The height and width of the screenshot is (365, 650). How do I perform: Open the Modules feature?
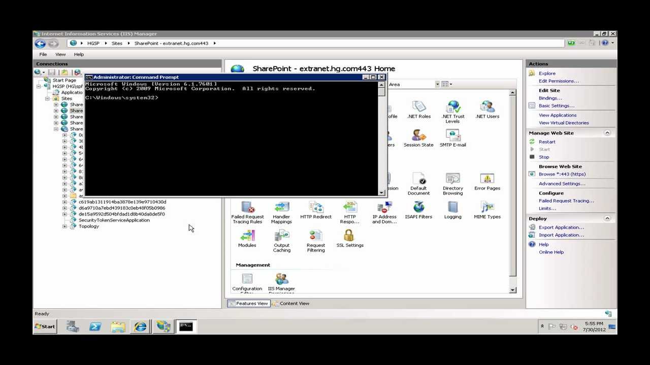247,239
